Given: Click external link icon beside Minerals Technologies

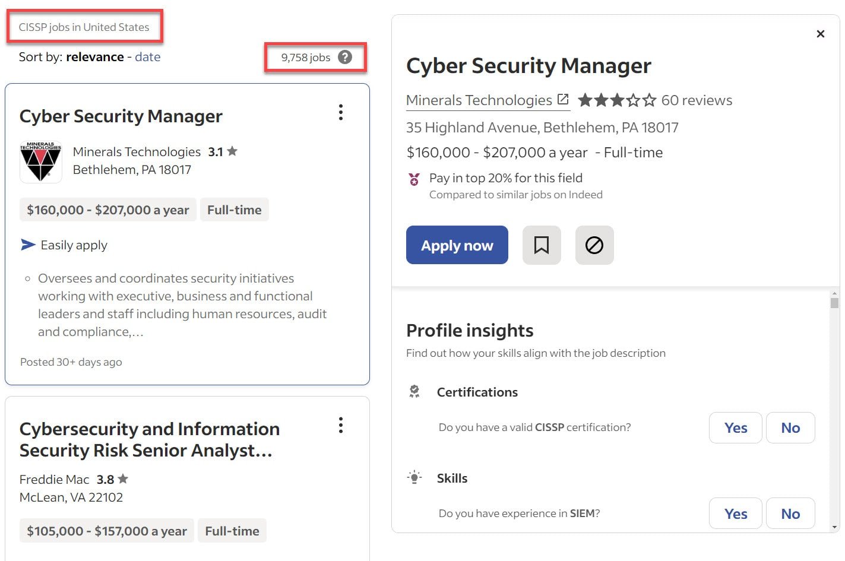Looking at the screenshot, I should [563, 99].
